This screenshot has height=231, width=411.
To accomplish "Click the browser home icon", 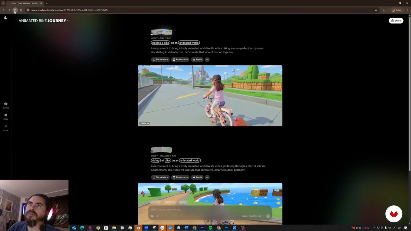I will (21, 10).
